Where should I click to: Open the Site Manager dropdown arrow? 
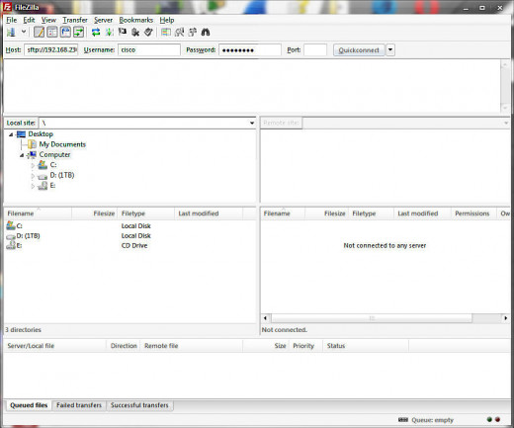(x=24, y=32)
